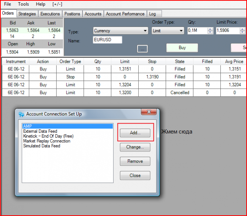This screenshot has height=216, width=247.
Task: Switch to the Strategies tab
Action: point(27,14)
